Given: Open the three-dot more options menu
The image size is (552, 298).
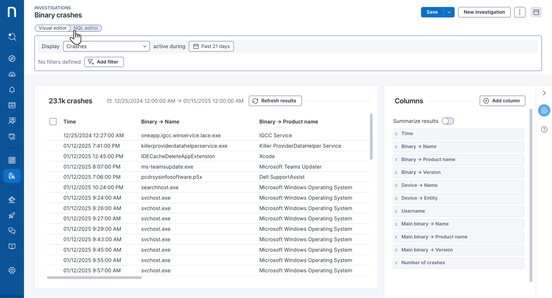Looking at the screenshot, I should pos(520,12).
